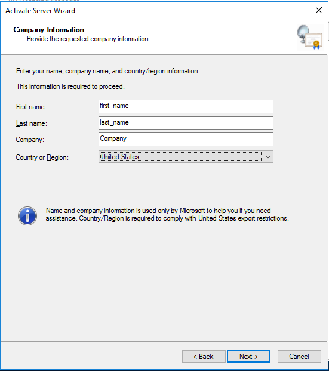Click the export restrictions notice text
The height and width of the screenshot is (371, 329).
tap(167, 214)
